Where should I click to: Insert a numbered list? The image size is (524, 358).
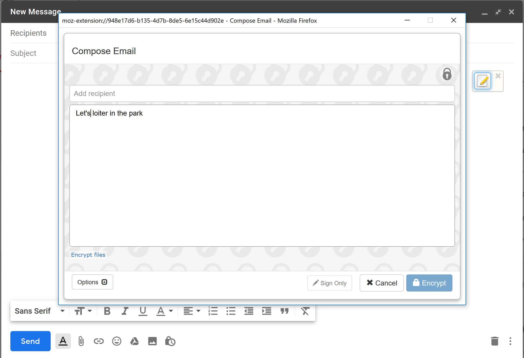tap(213, 311)
